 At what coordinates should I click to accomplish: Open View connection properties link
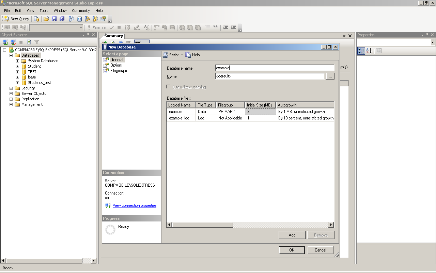tap(135, 205)
